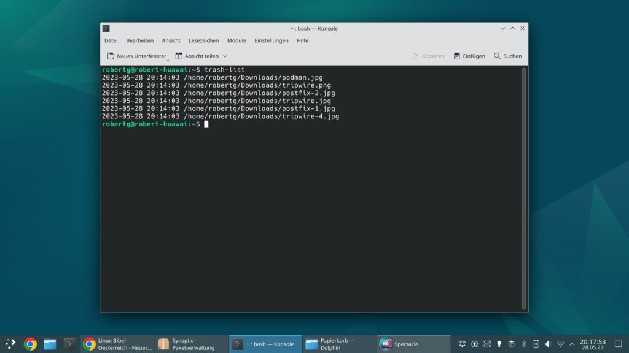Screen dimensions: 629x353
Task: Expand hidden system tray icons
Action: [572, 344]
